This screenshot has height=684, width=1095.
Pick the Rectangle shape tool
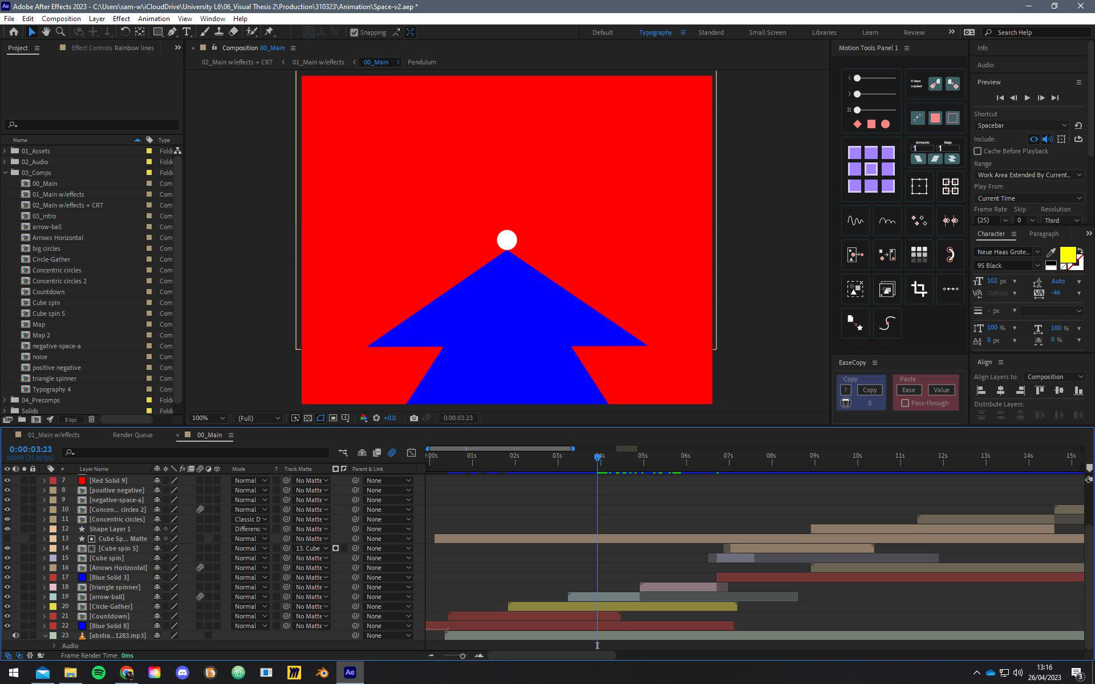[x=158, y=32]
